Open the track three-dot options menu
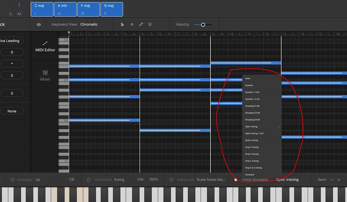Screen dimensions: 347x202 click(19, 5)
